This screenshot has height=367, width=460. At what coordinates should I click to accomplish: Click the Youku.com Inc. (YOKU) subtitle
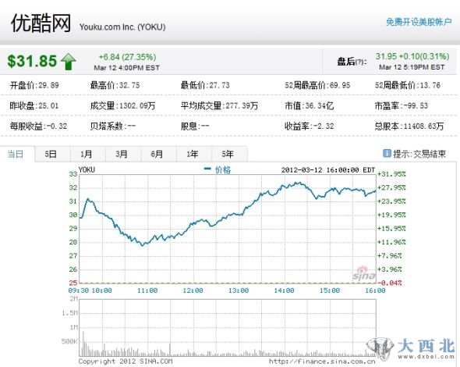122,27
